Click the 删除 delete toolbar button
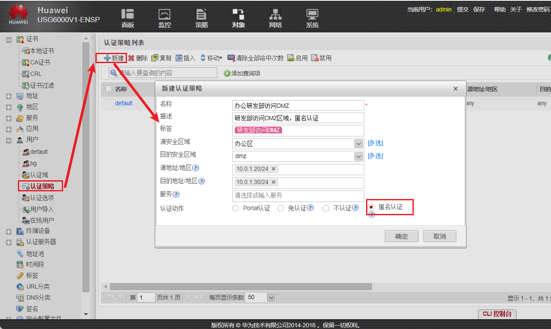This screenshot has width=551, height=329. pos(138,58)
